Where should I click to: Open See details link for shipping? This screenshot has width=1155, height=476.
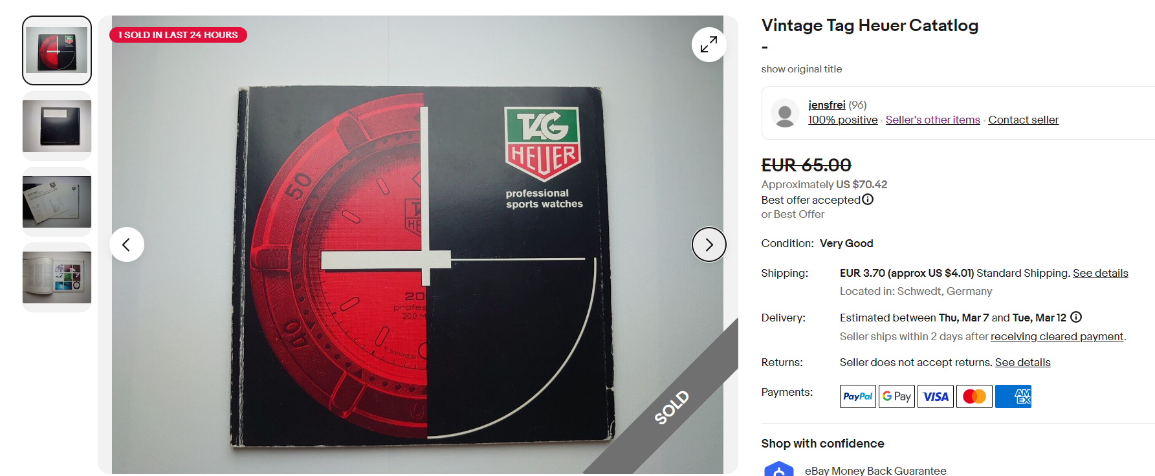[1101, 273]
